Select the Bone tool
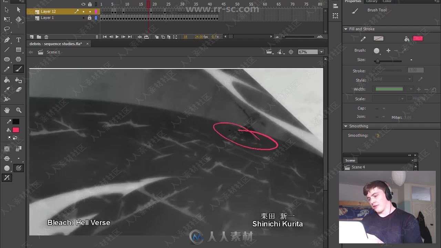 (7, 99)
